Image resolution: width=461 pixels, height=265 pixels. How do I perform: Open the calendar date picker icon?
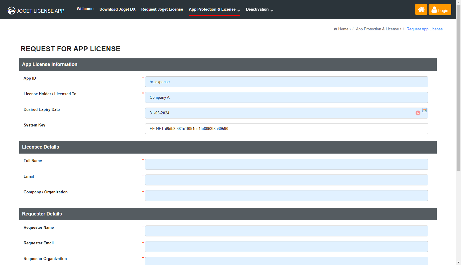(424, 110)
